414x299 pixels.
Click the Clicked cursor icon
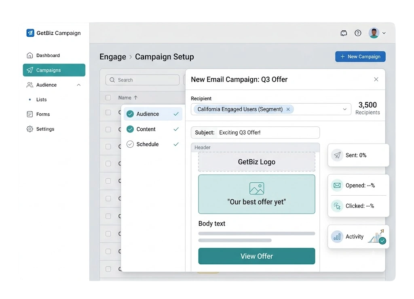(x=337, y=206)
